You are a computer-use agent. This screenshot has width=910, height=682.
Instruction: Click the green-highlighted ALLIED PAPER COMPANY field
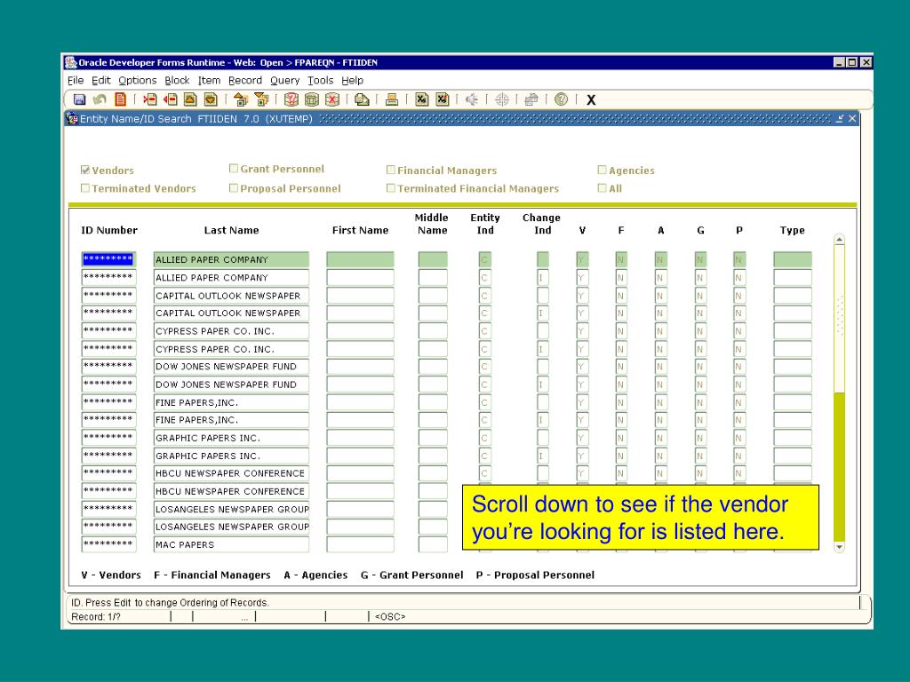click(x=231, y=259)
